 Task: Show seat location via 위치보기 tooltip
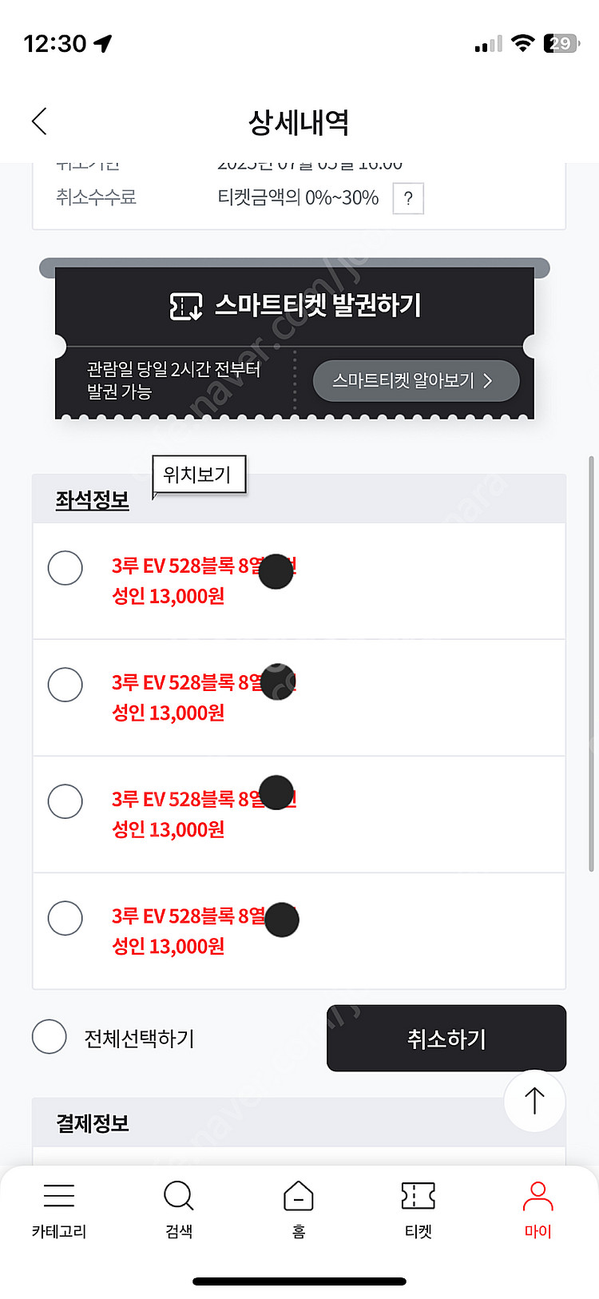(x=198, y=475)
